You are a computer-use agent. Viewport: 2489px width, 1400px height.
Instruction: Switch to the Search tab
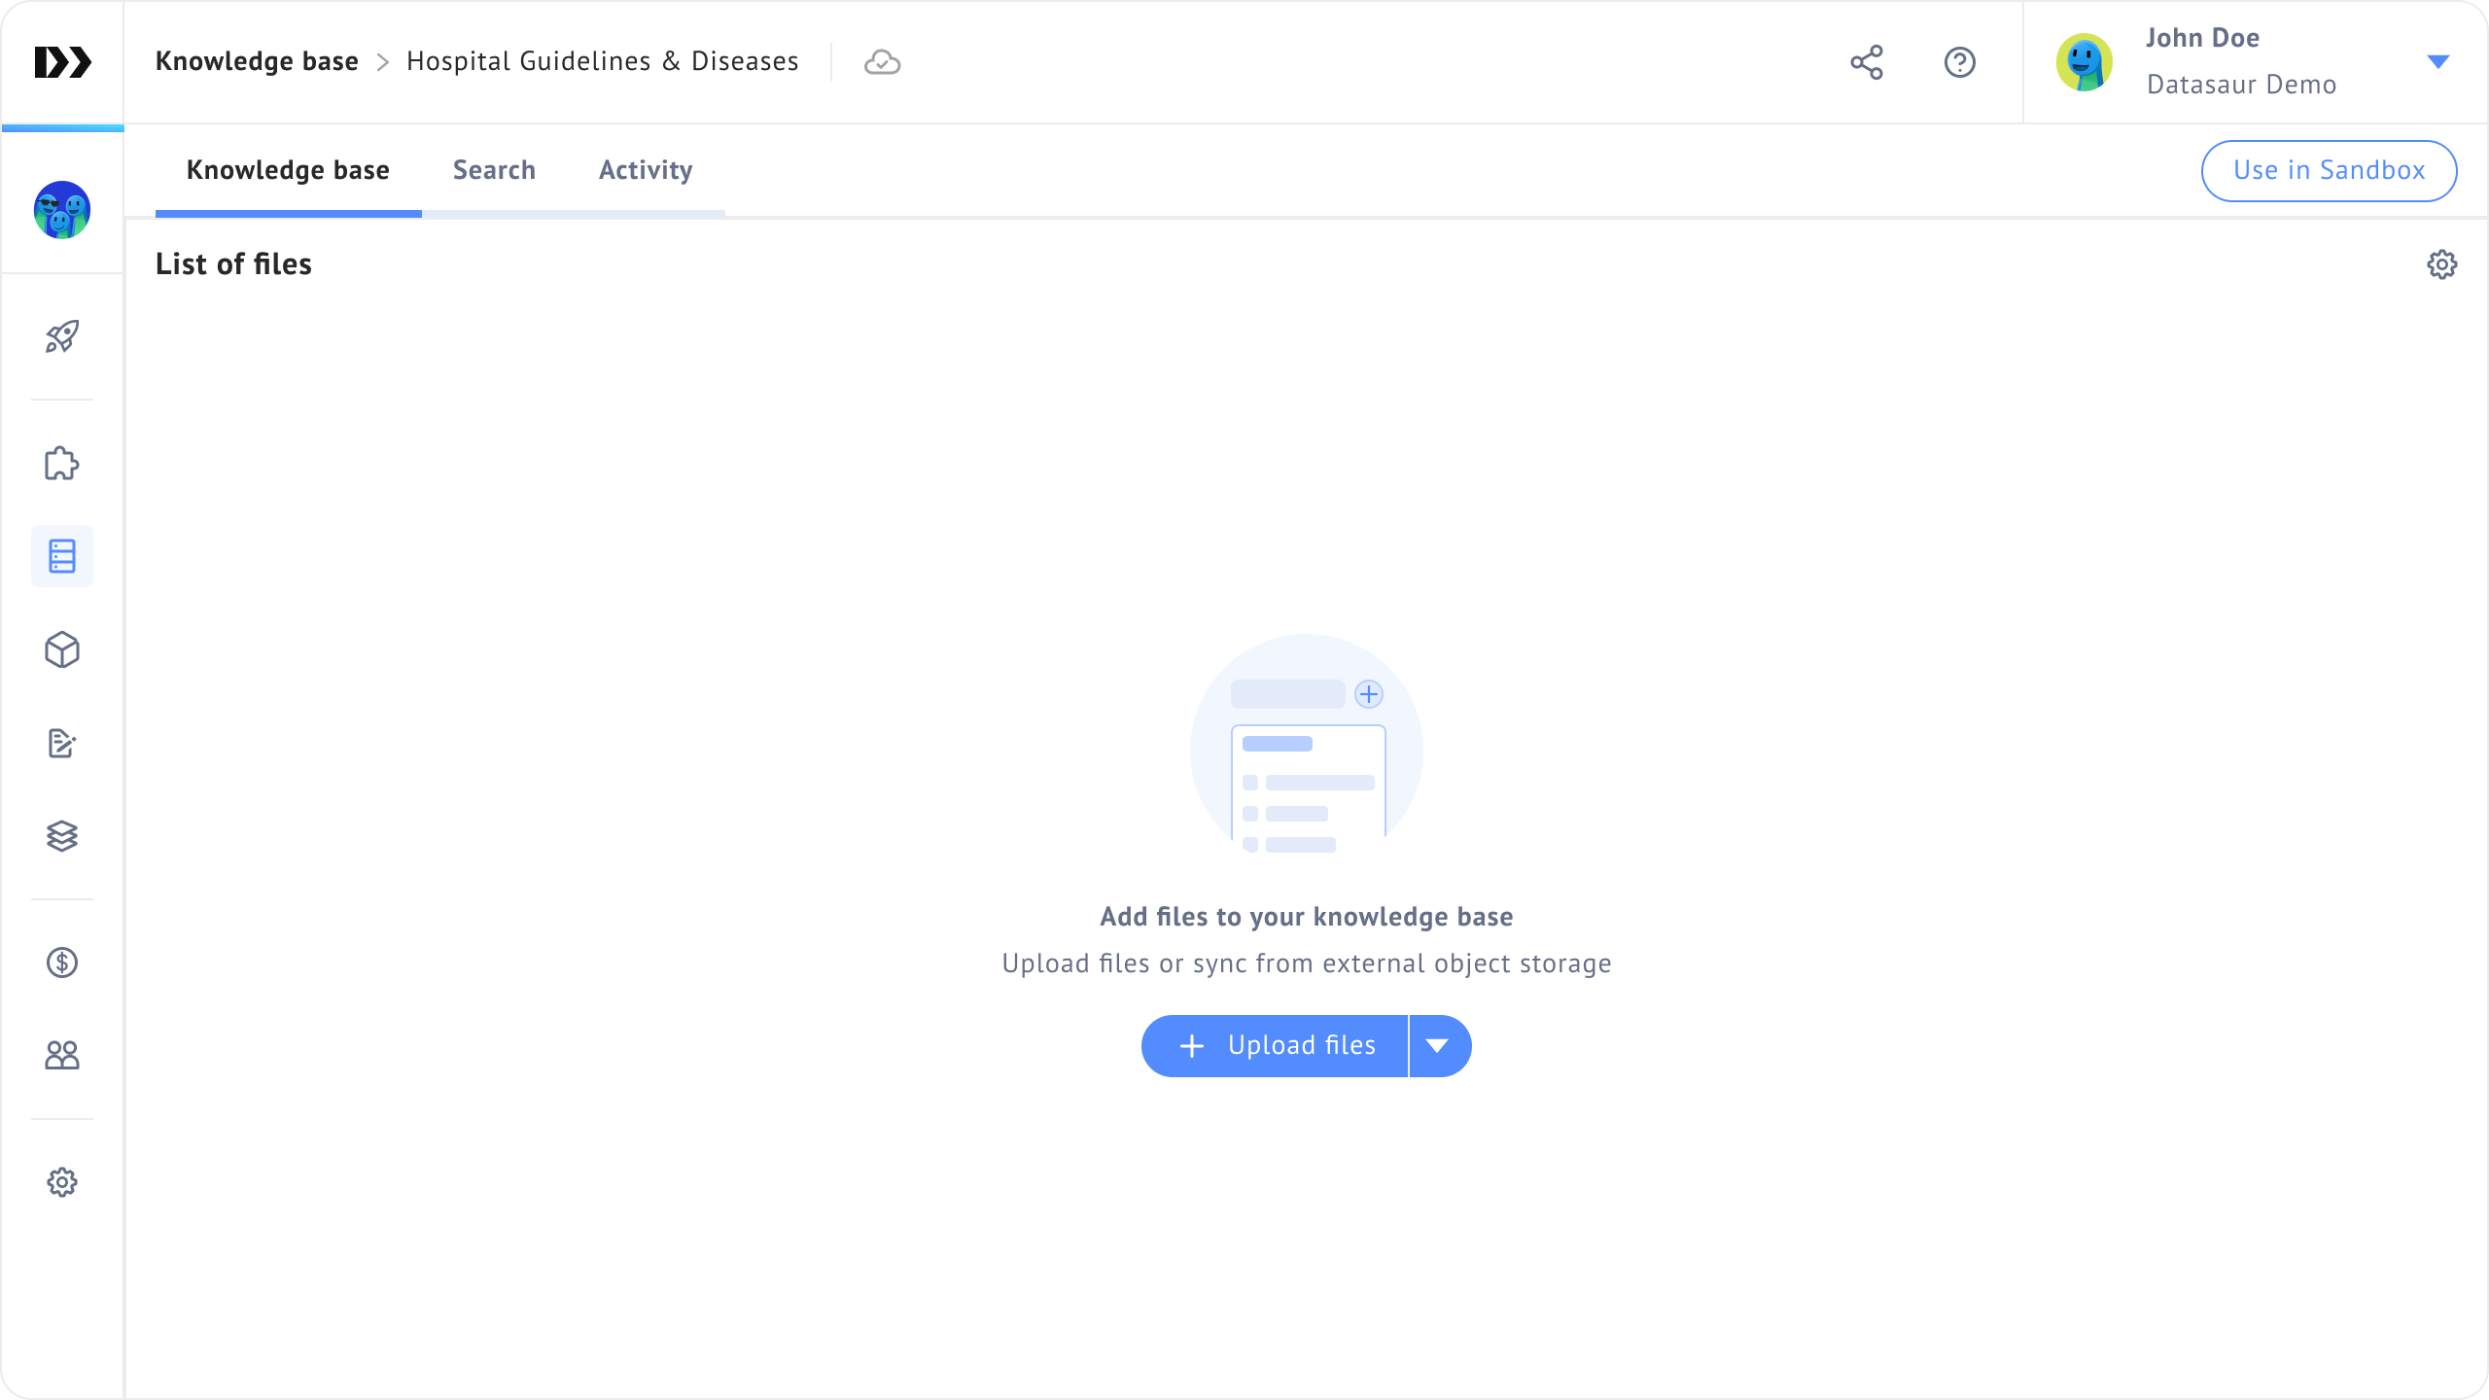click(x=494, y=170)
